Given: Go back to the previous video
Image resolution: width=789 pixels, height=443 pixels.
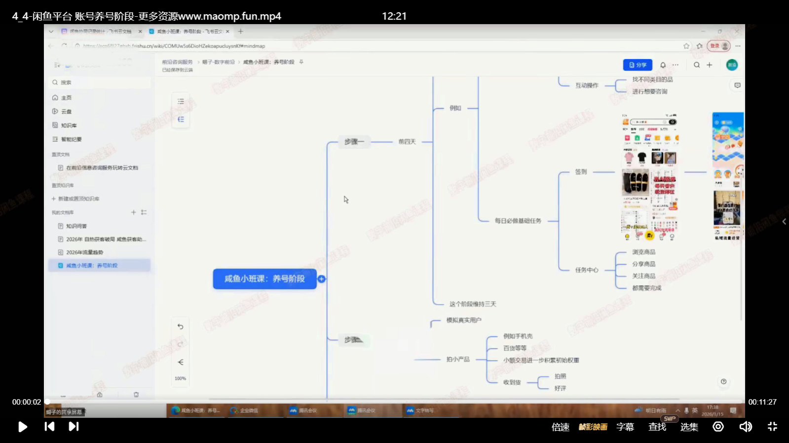Looking at the screenshot, I should pos(49,427).
